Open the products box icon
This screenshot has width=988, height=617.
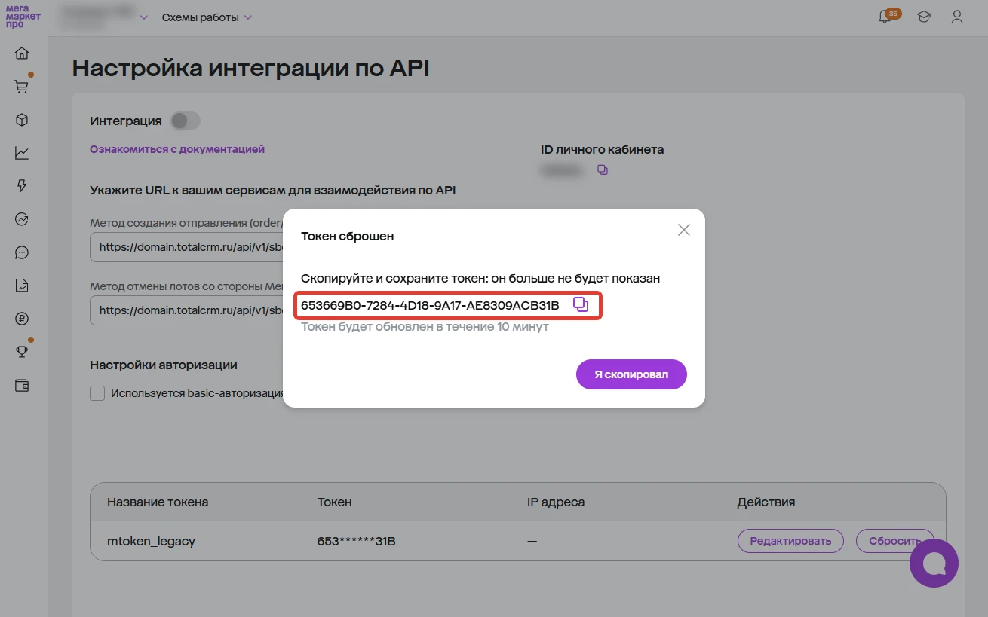point(22,120)
